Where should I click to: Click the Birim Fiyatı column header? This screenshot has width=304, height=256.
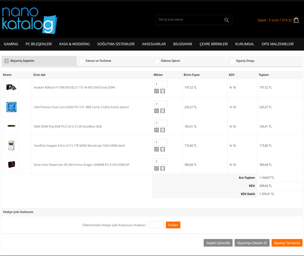[x=192, y=75]
